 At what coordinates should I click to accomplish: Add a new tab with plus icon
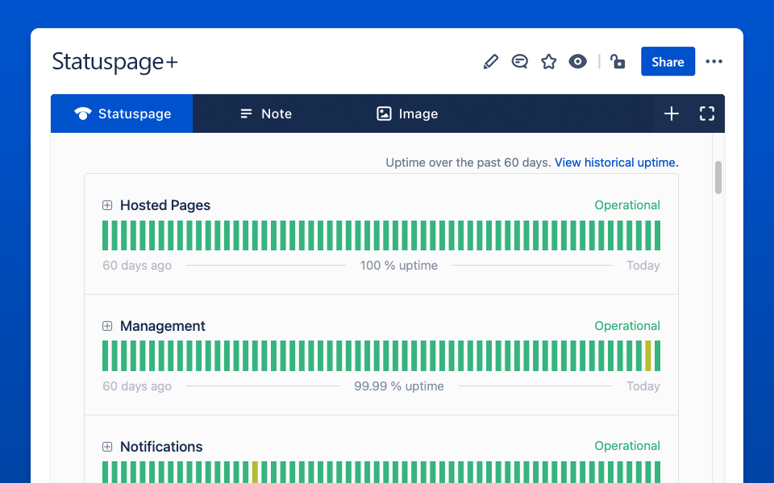(x=672, y=114)
